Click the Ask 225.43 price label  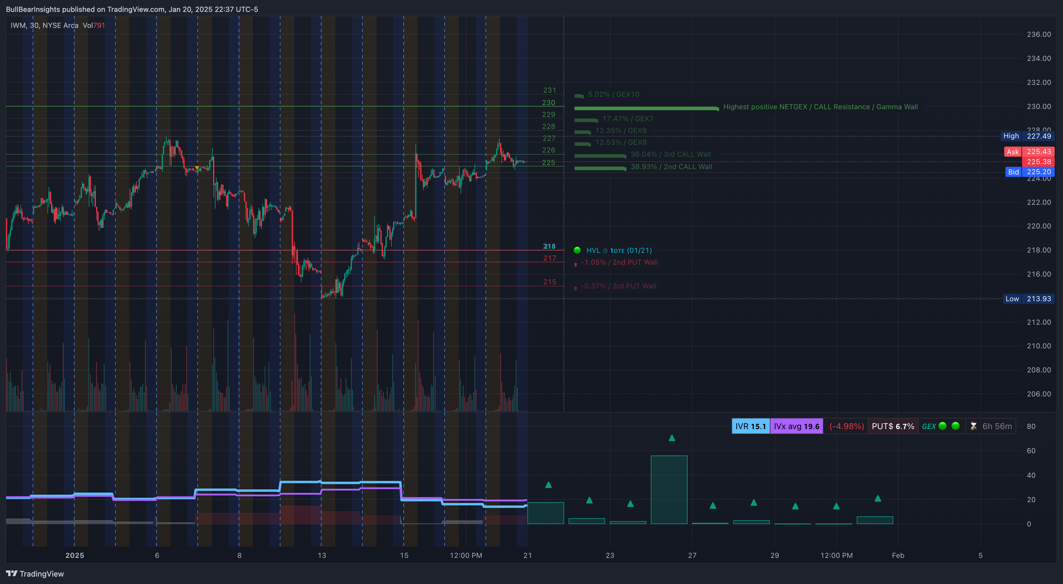click(x=1029, y=151)
